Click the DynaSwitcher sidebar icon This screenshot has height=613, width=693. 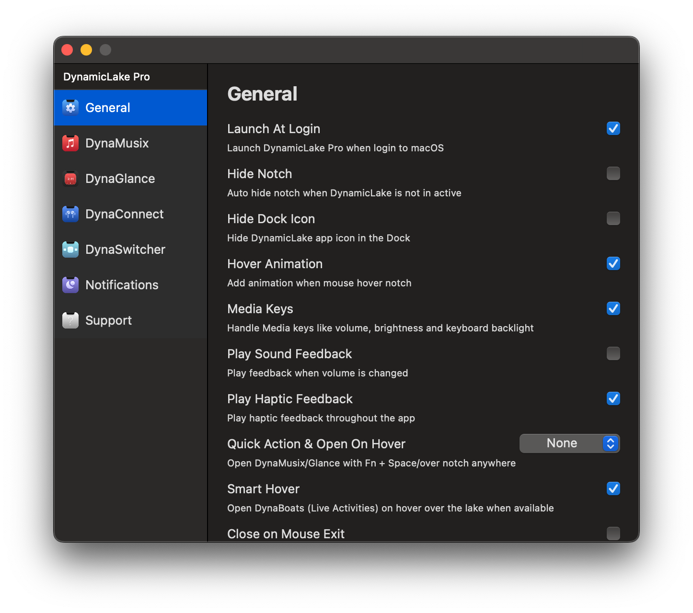pyautogui.click(x=70, y=250)
